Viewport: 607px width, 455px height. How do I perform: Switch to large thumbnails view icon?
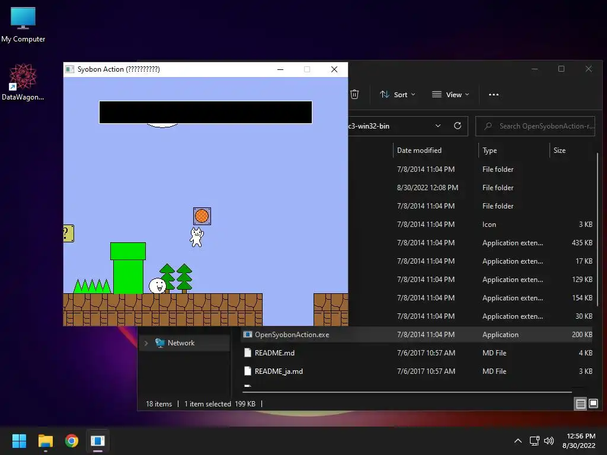[593, 404]
